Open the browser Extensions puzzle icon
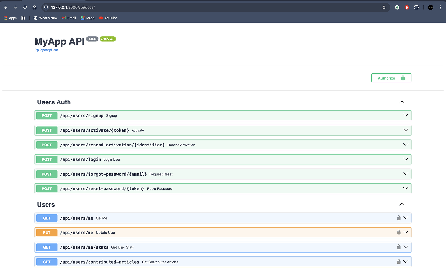The image size is (446, 269). (x=416, y=7)
